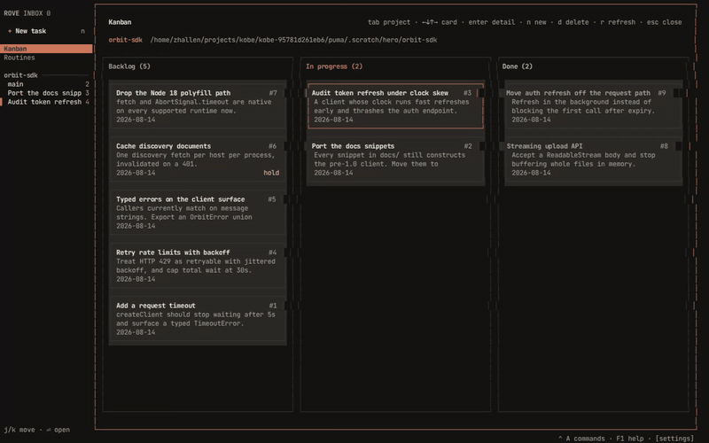Click ROVE INBOX 0 header

pyautogui.click(x=27, y=13)
